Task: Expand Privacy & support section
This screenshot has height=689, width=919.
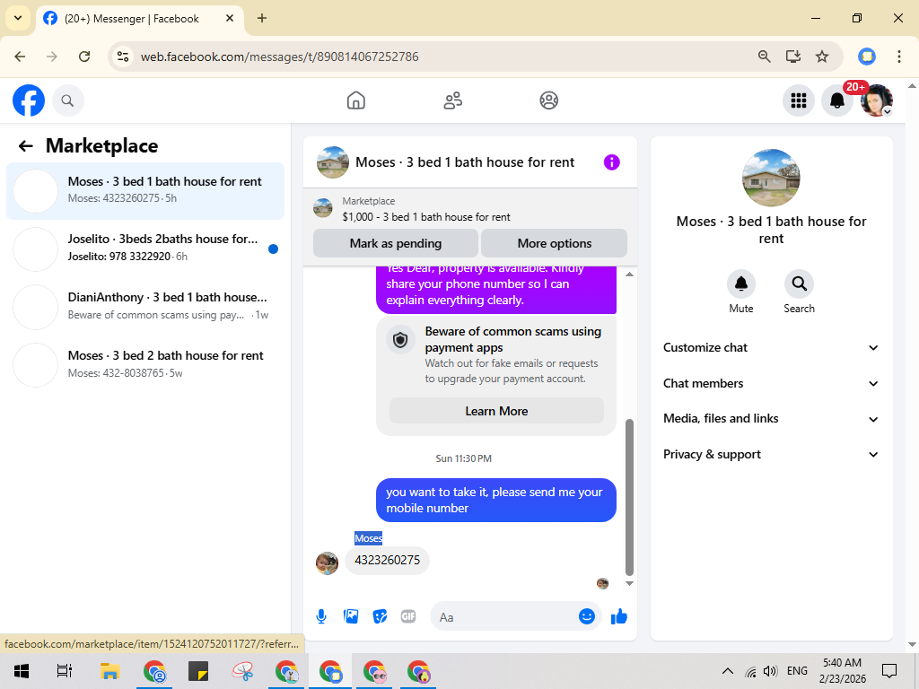Action: click(x=771, y=455)
